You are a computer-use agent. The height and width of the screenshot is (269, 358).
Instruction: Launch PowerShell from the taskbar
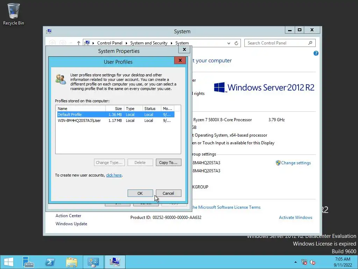coord(50,262)
